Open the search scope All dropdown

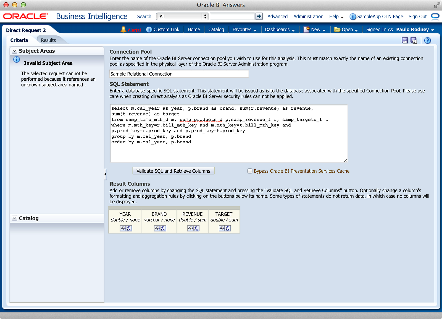[x=182, y=17]
